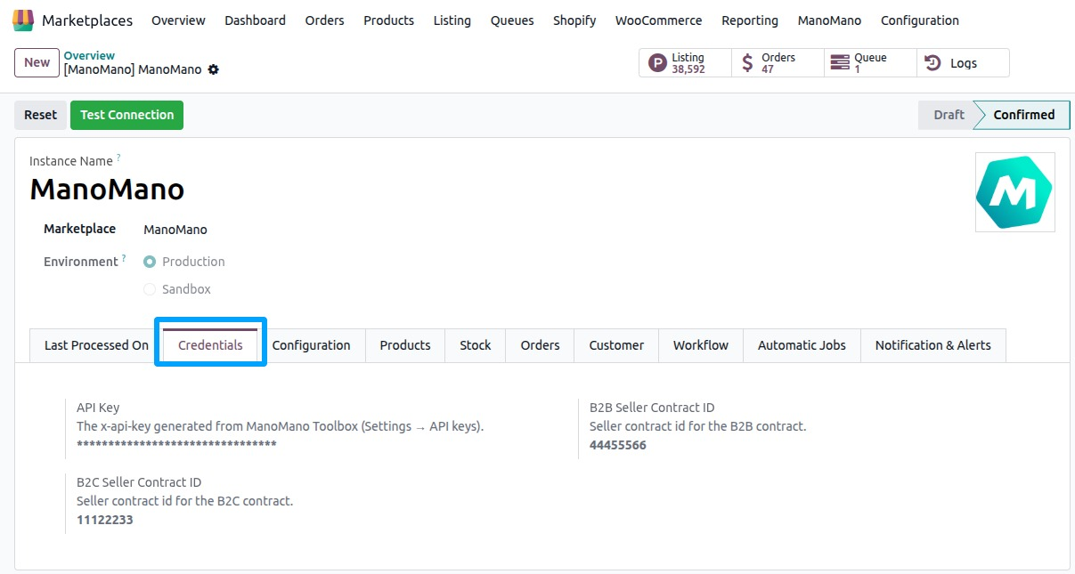Screen dimensions: 1075x574
Task: Open the Listing menu
Action: pos(452,20)
